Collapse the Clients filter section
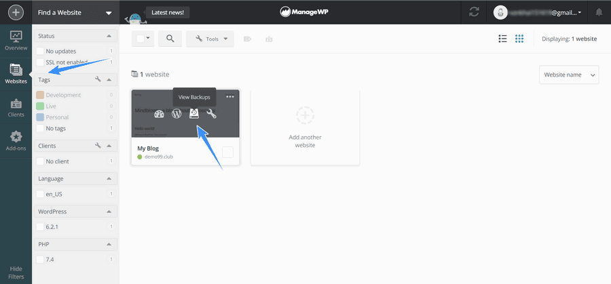Image resolution: width=611 pixels, height=284 pixels. (x=109, y=146)
